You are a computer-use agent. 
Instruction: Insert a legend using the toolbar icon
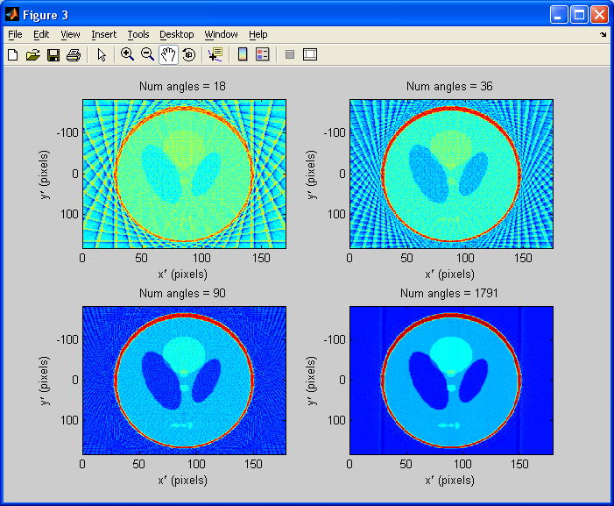[x=263, y=54]
